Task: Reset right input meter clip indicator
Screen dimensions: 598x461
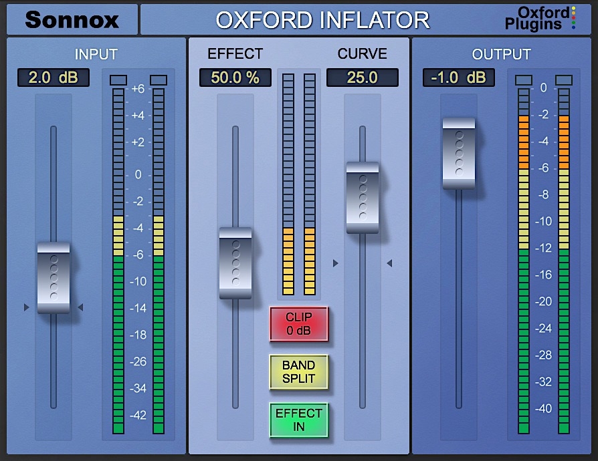Action: tap(159, 80)
